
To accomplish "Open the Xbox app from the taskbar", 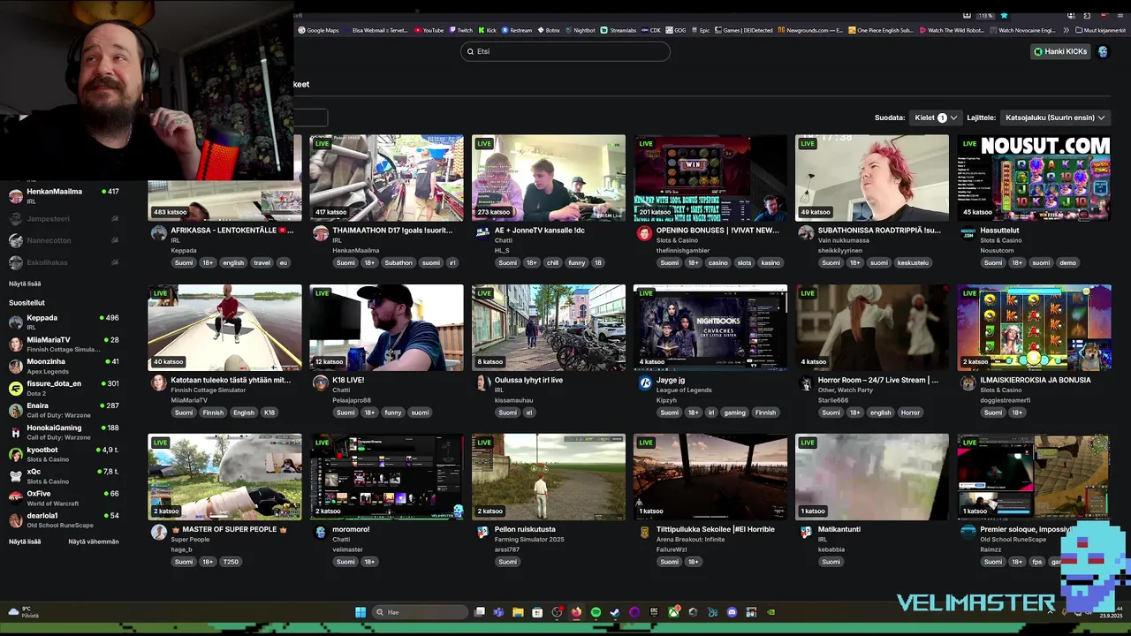I will click(x=673, y=612).
